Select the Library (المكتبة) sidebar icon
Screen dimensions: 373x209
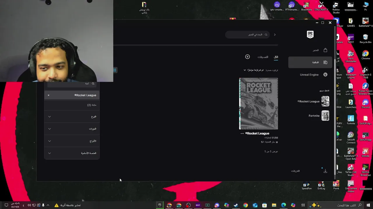(x=325, y=62)
